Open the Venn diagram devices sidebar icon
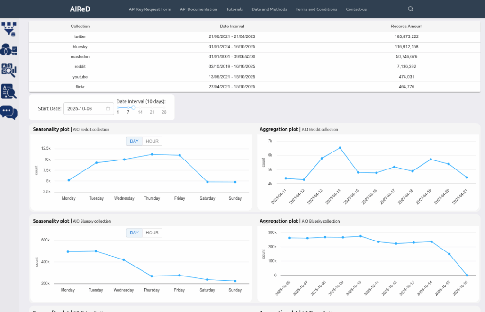Screen dimensions: 485x312 (9, 49)
